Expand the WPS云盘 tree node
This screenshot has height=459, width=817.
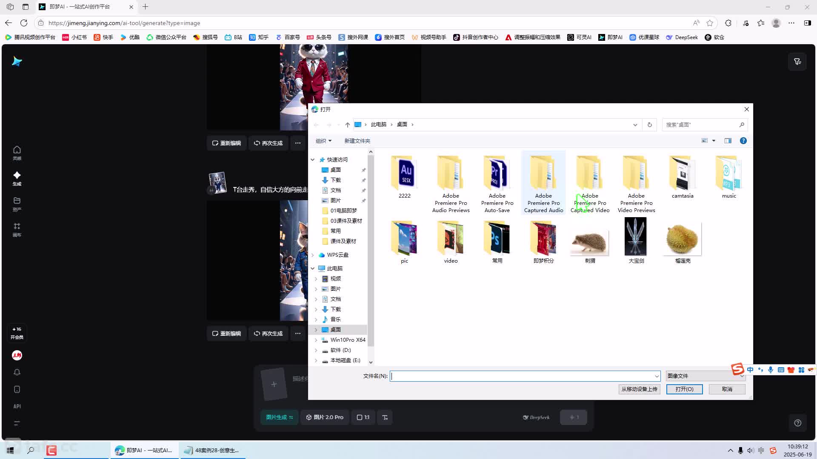point(313,255)
